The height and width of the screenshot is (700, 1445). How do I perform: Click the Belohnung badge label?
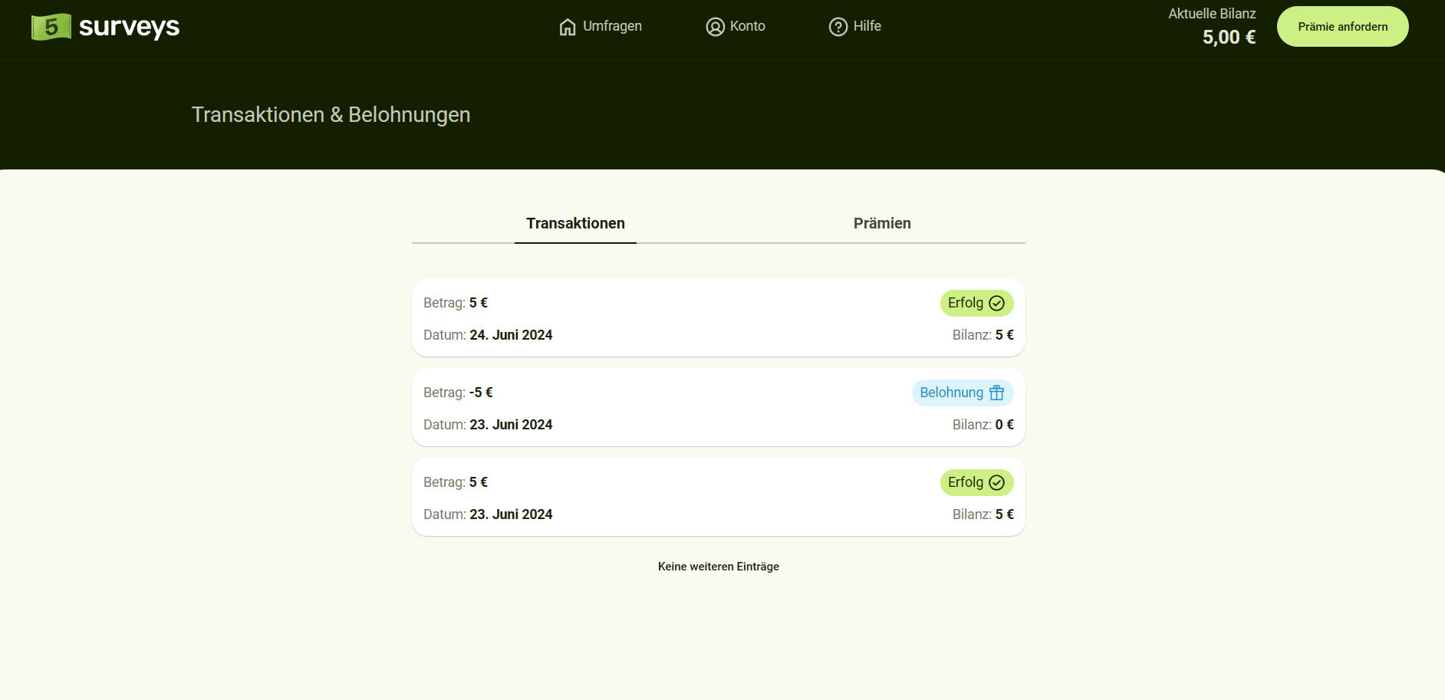click(951, 393)
